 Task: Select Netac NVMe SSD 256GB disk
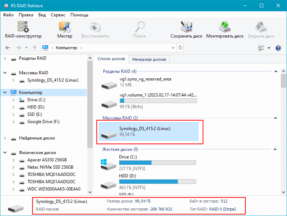point(50,167)
